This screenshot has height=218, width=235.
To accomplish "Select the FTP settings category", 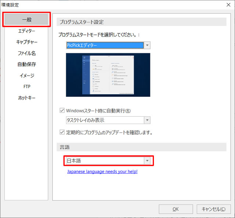I will (x=26, y=87).
